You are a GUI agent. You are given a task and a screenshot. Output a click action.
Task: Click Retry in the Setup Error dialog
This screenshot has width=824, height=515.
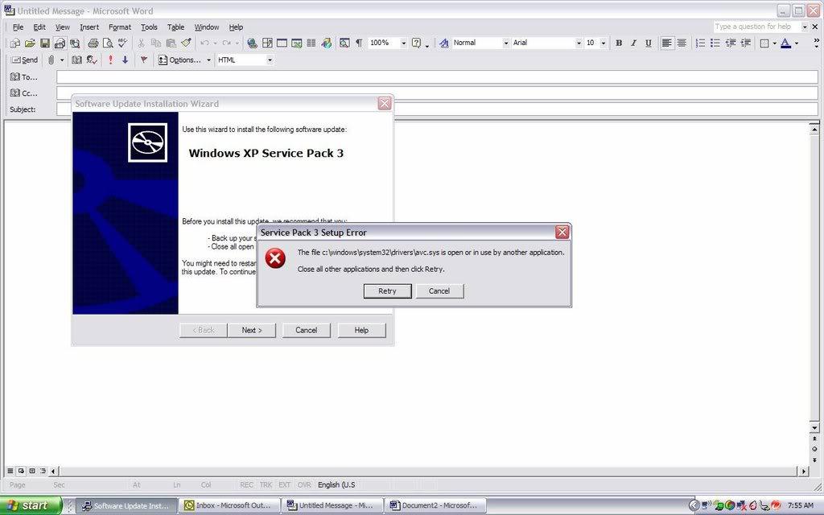pyautogui.click(x=387, y=290)
